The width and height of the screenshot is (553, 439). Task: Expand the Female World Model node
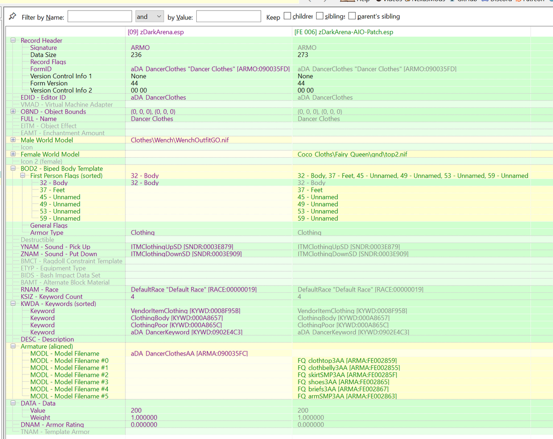tap(13, 154)
